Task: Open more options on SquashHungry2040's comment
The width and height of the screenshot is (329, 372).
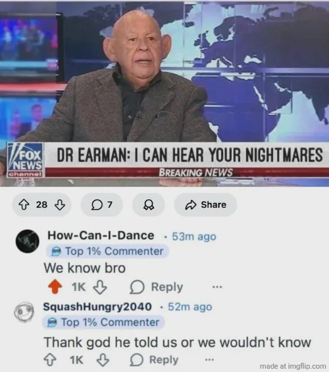Action: pyautogui.click(x=209, y=360)
